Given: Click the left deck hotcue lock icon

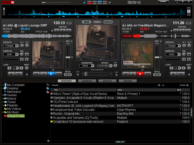Looking at the screenshot, I should [x=52, y=31].
